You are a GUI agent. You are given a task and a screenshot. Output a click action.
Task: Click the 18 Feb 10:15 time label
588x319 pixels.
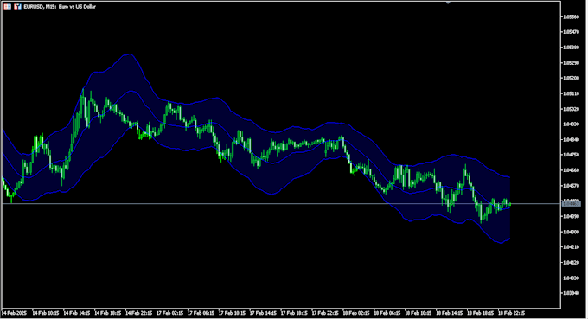(x=419, y=313)
